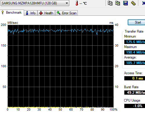This screenshot has height=115, width=145.
Task: Open the Health tab
Action: coord(46,13)
